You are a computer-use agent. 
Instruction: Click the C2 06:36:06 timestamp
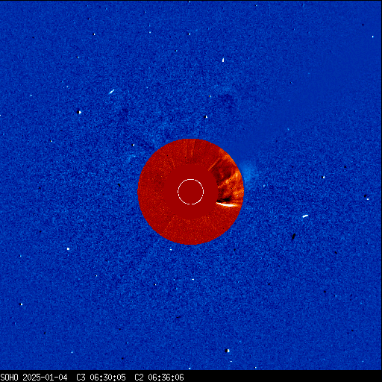[159, 378]
